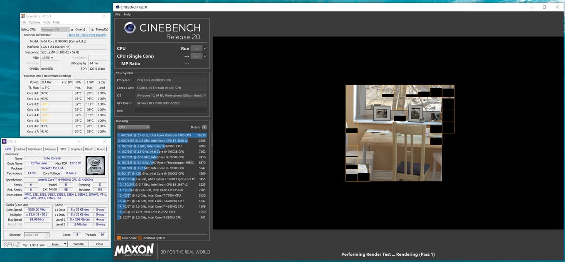
Task: Click the rendering scene preview image
Action: pos(394,133)
